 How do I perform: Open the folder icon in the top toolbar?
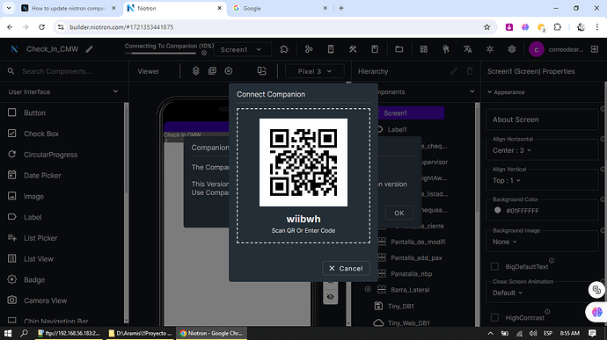tap(399, 49)
